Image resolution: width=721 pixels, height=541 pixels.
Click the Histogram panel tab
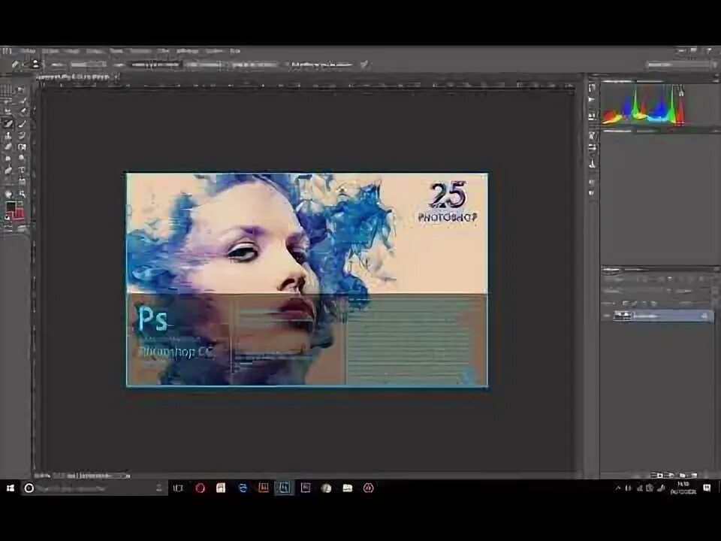click(616, 81)
